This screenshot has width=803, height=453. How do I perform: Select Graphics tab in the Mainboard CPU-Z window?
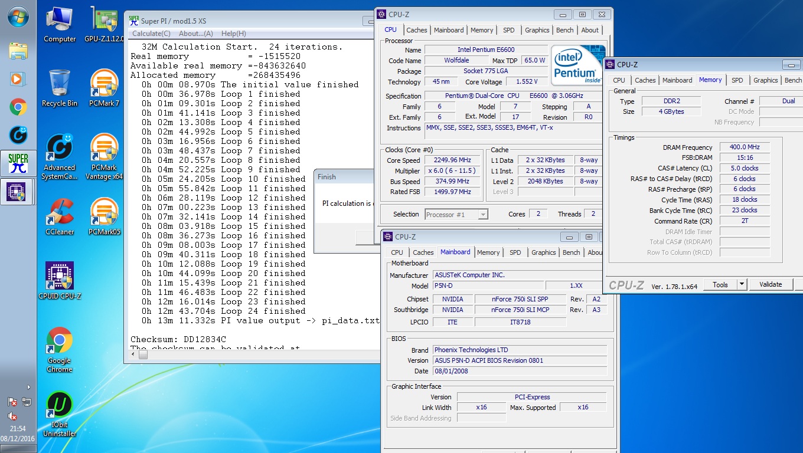tap(544, 252)
